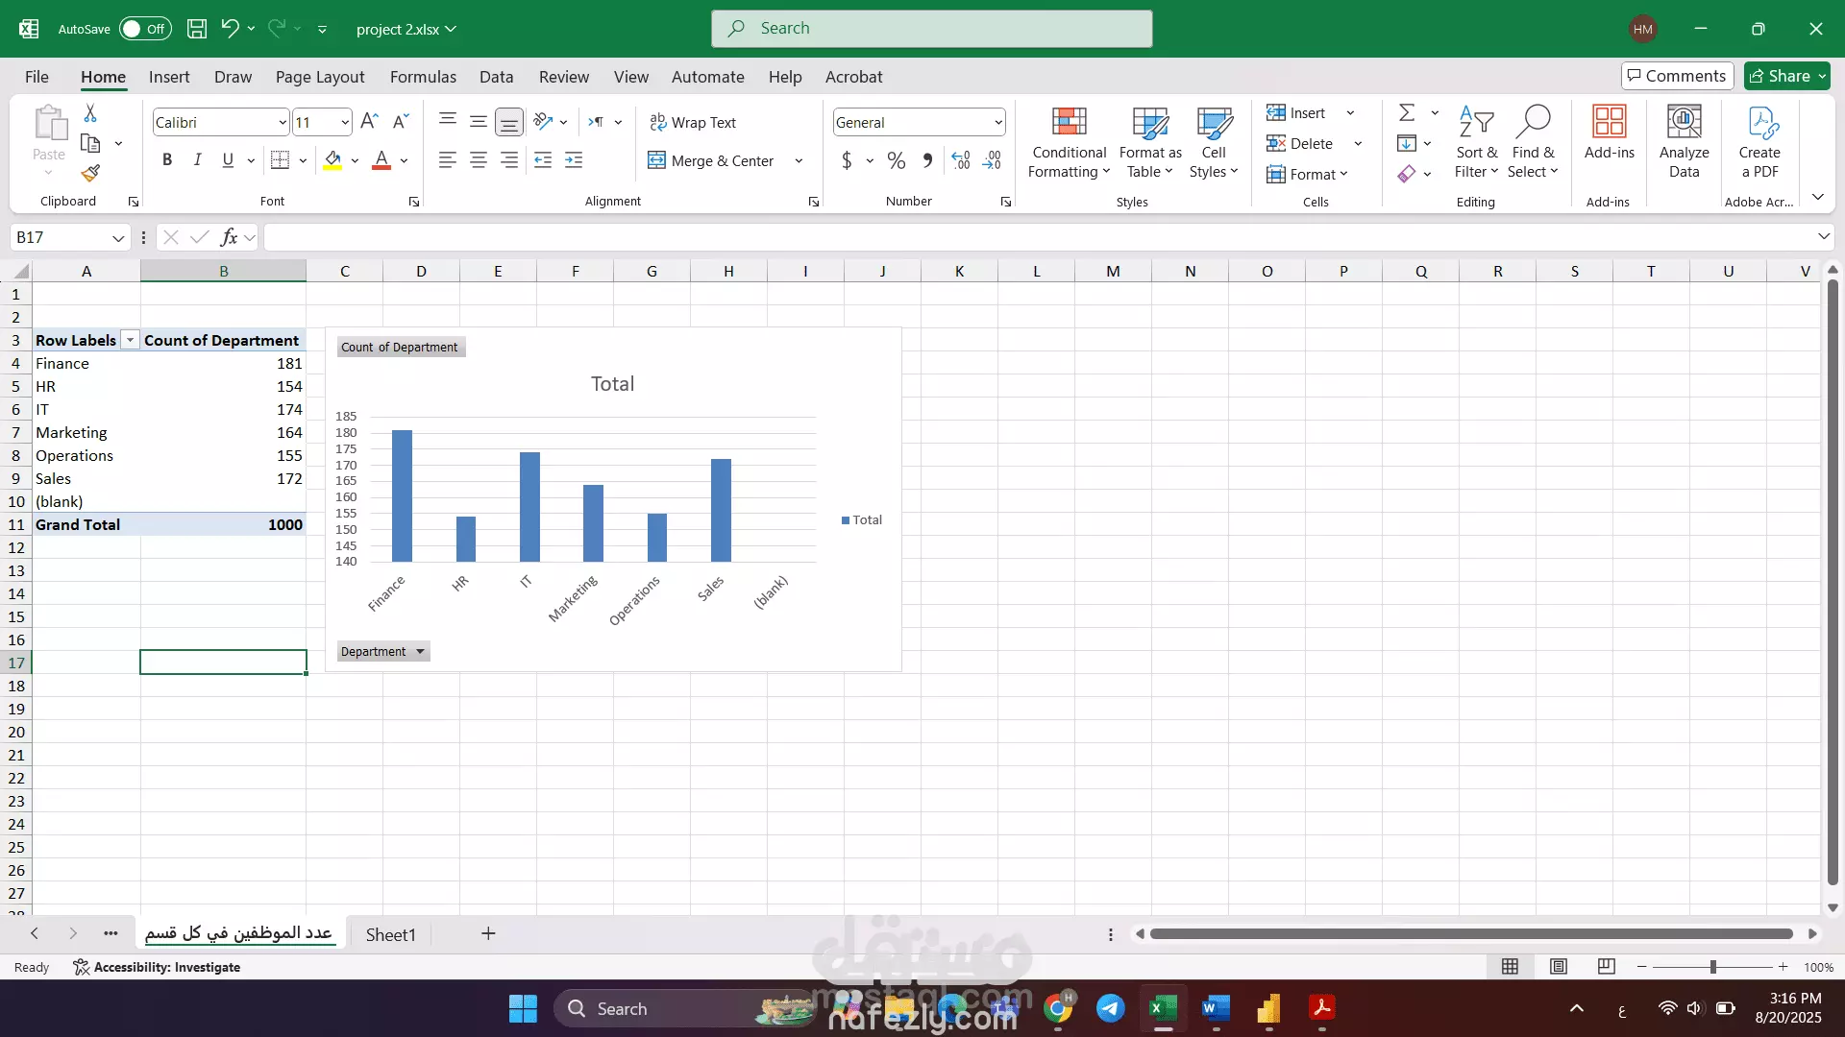The image size is (1845, 1037).
Task: Toggle the AutoSave switch
Action: [145, 29]
